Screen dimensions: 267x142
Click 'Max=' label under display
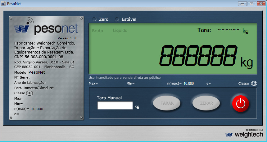93,84
